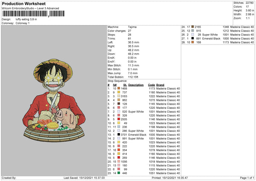This screenshot has width=256, height=181.
Task: Click the "Max Stitch" value 11.3 mm
Action: (134, 65)
